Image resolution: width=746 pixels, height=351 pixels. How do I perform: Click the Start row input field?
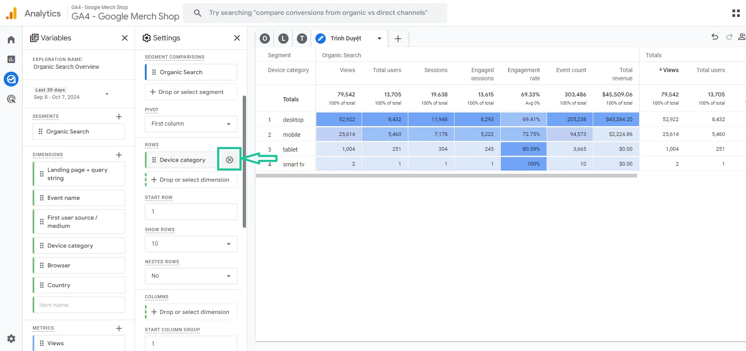click(191, 212)
